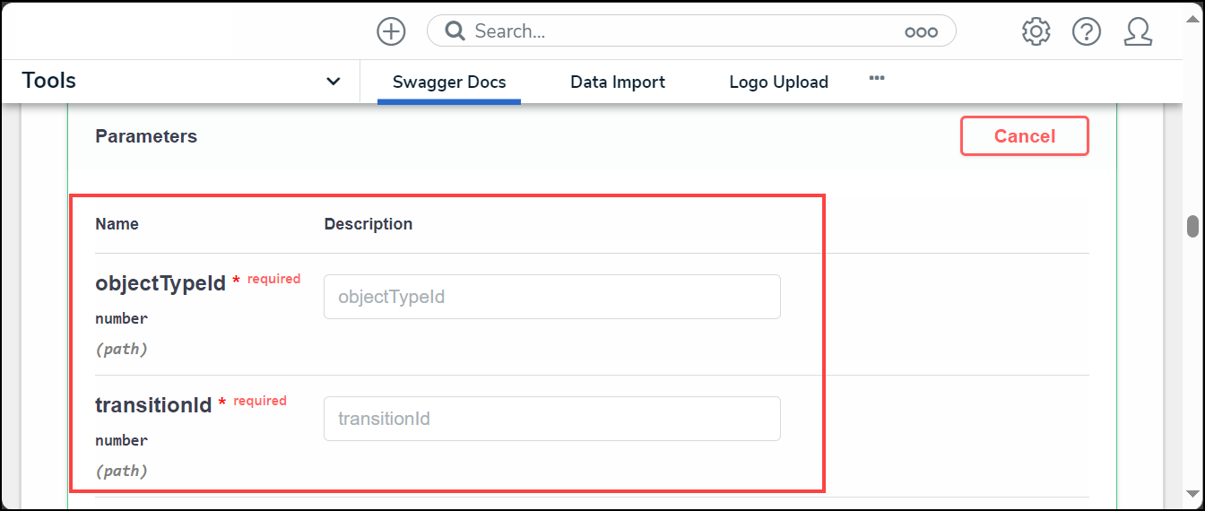The image size is (1205, 511).
Task: Click the magnifying glass search icon
Action: pos(455,31)
